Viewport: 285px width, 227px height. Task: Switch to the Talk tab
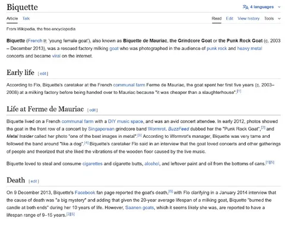click(x=26, y=18)
